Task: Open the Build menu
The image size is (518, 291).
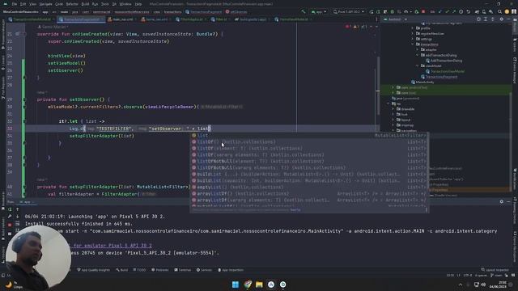Action: pyautogui.click(x=85, y=4)
